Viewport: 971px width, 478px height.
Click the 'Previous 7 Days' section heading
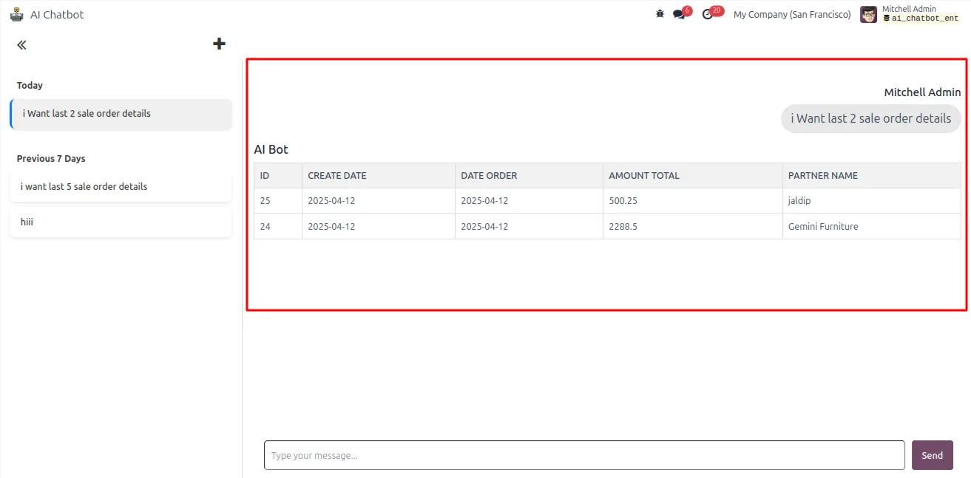[x=51, y=159]
